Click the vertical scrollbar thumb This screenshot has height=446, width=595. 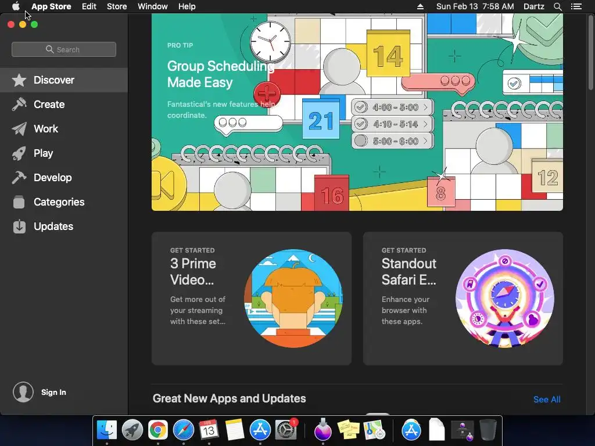pyautogui.click(x=590, y=53)
